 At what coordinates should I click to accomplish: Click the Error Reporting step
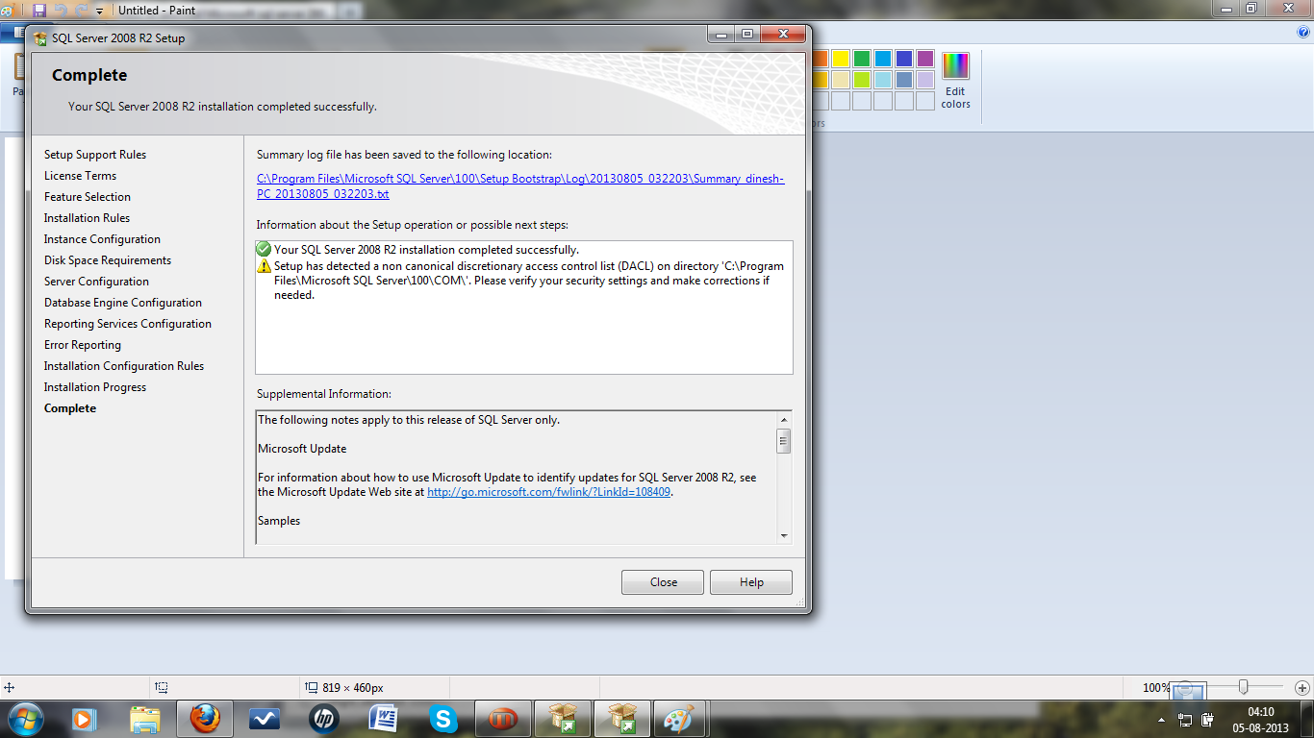coord(83,345)
